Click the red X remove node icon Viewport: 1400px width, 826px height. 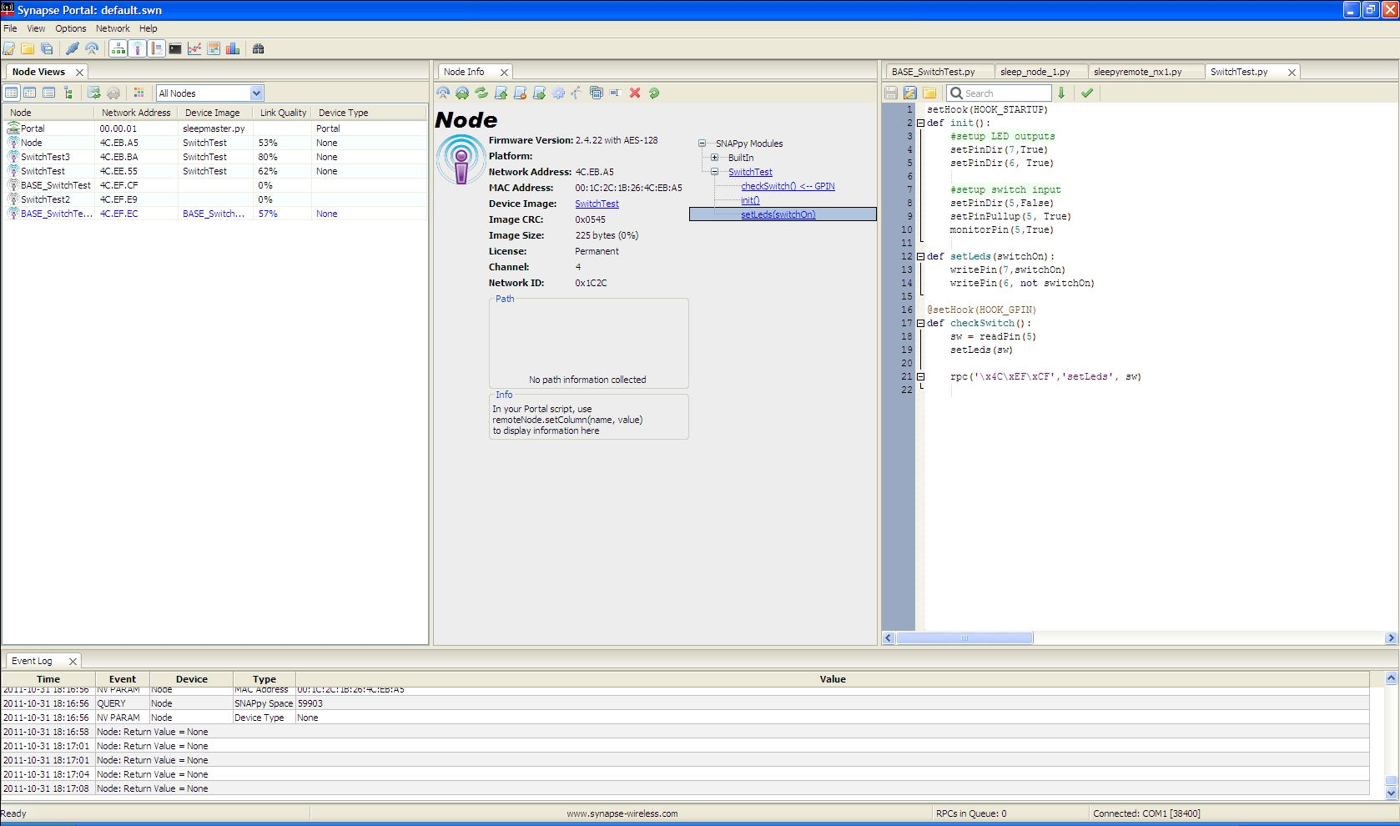635,93
